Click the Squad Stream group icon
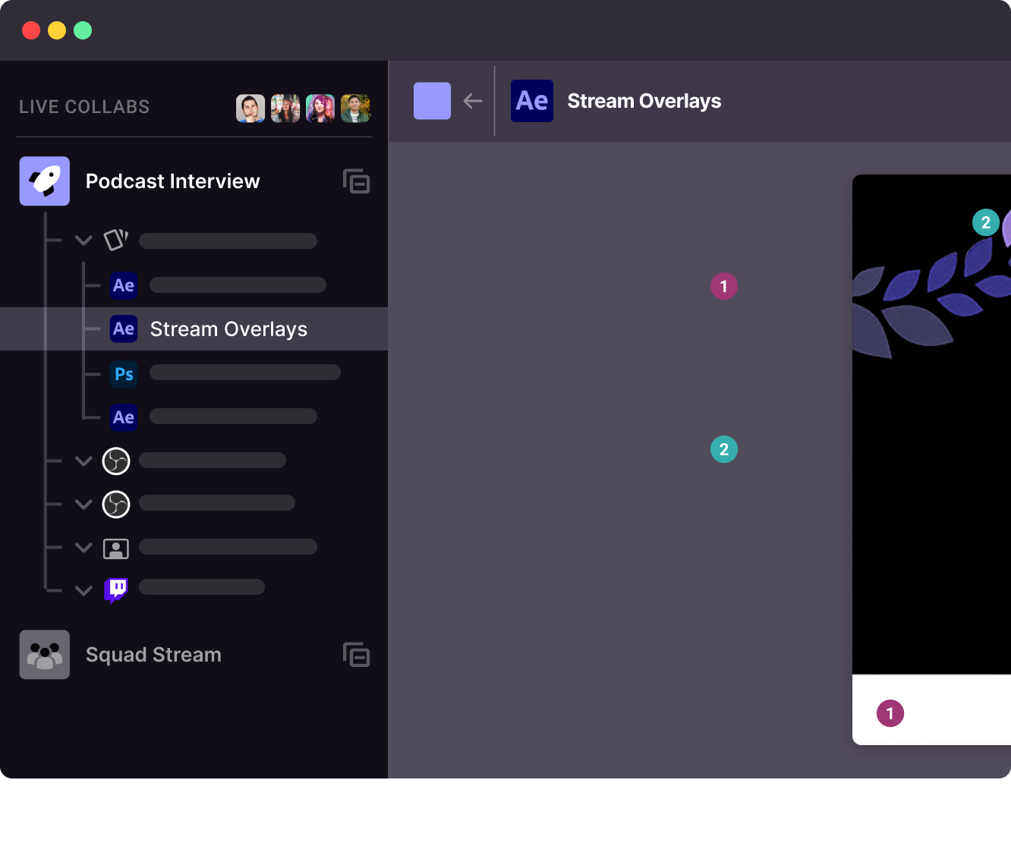1011x846 pixels. coord(45,655)
